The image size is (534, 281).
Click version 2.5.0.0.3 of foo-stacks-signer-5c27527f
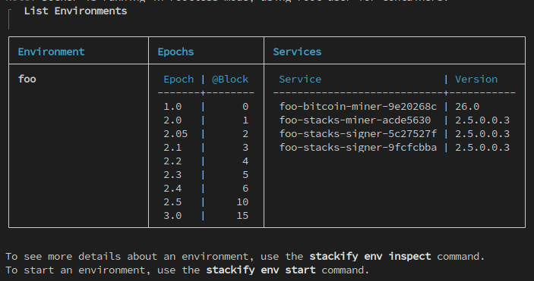point(482,134)
